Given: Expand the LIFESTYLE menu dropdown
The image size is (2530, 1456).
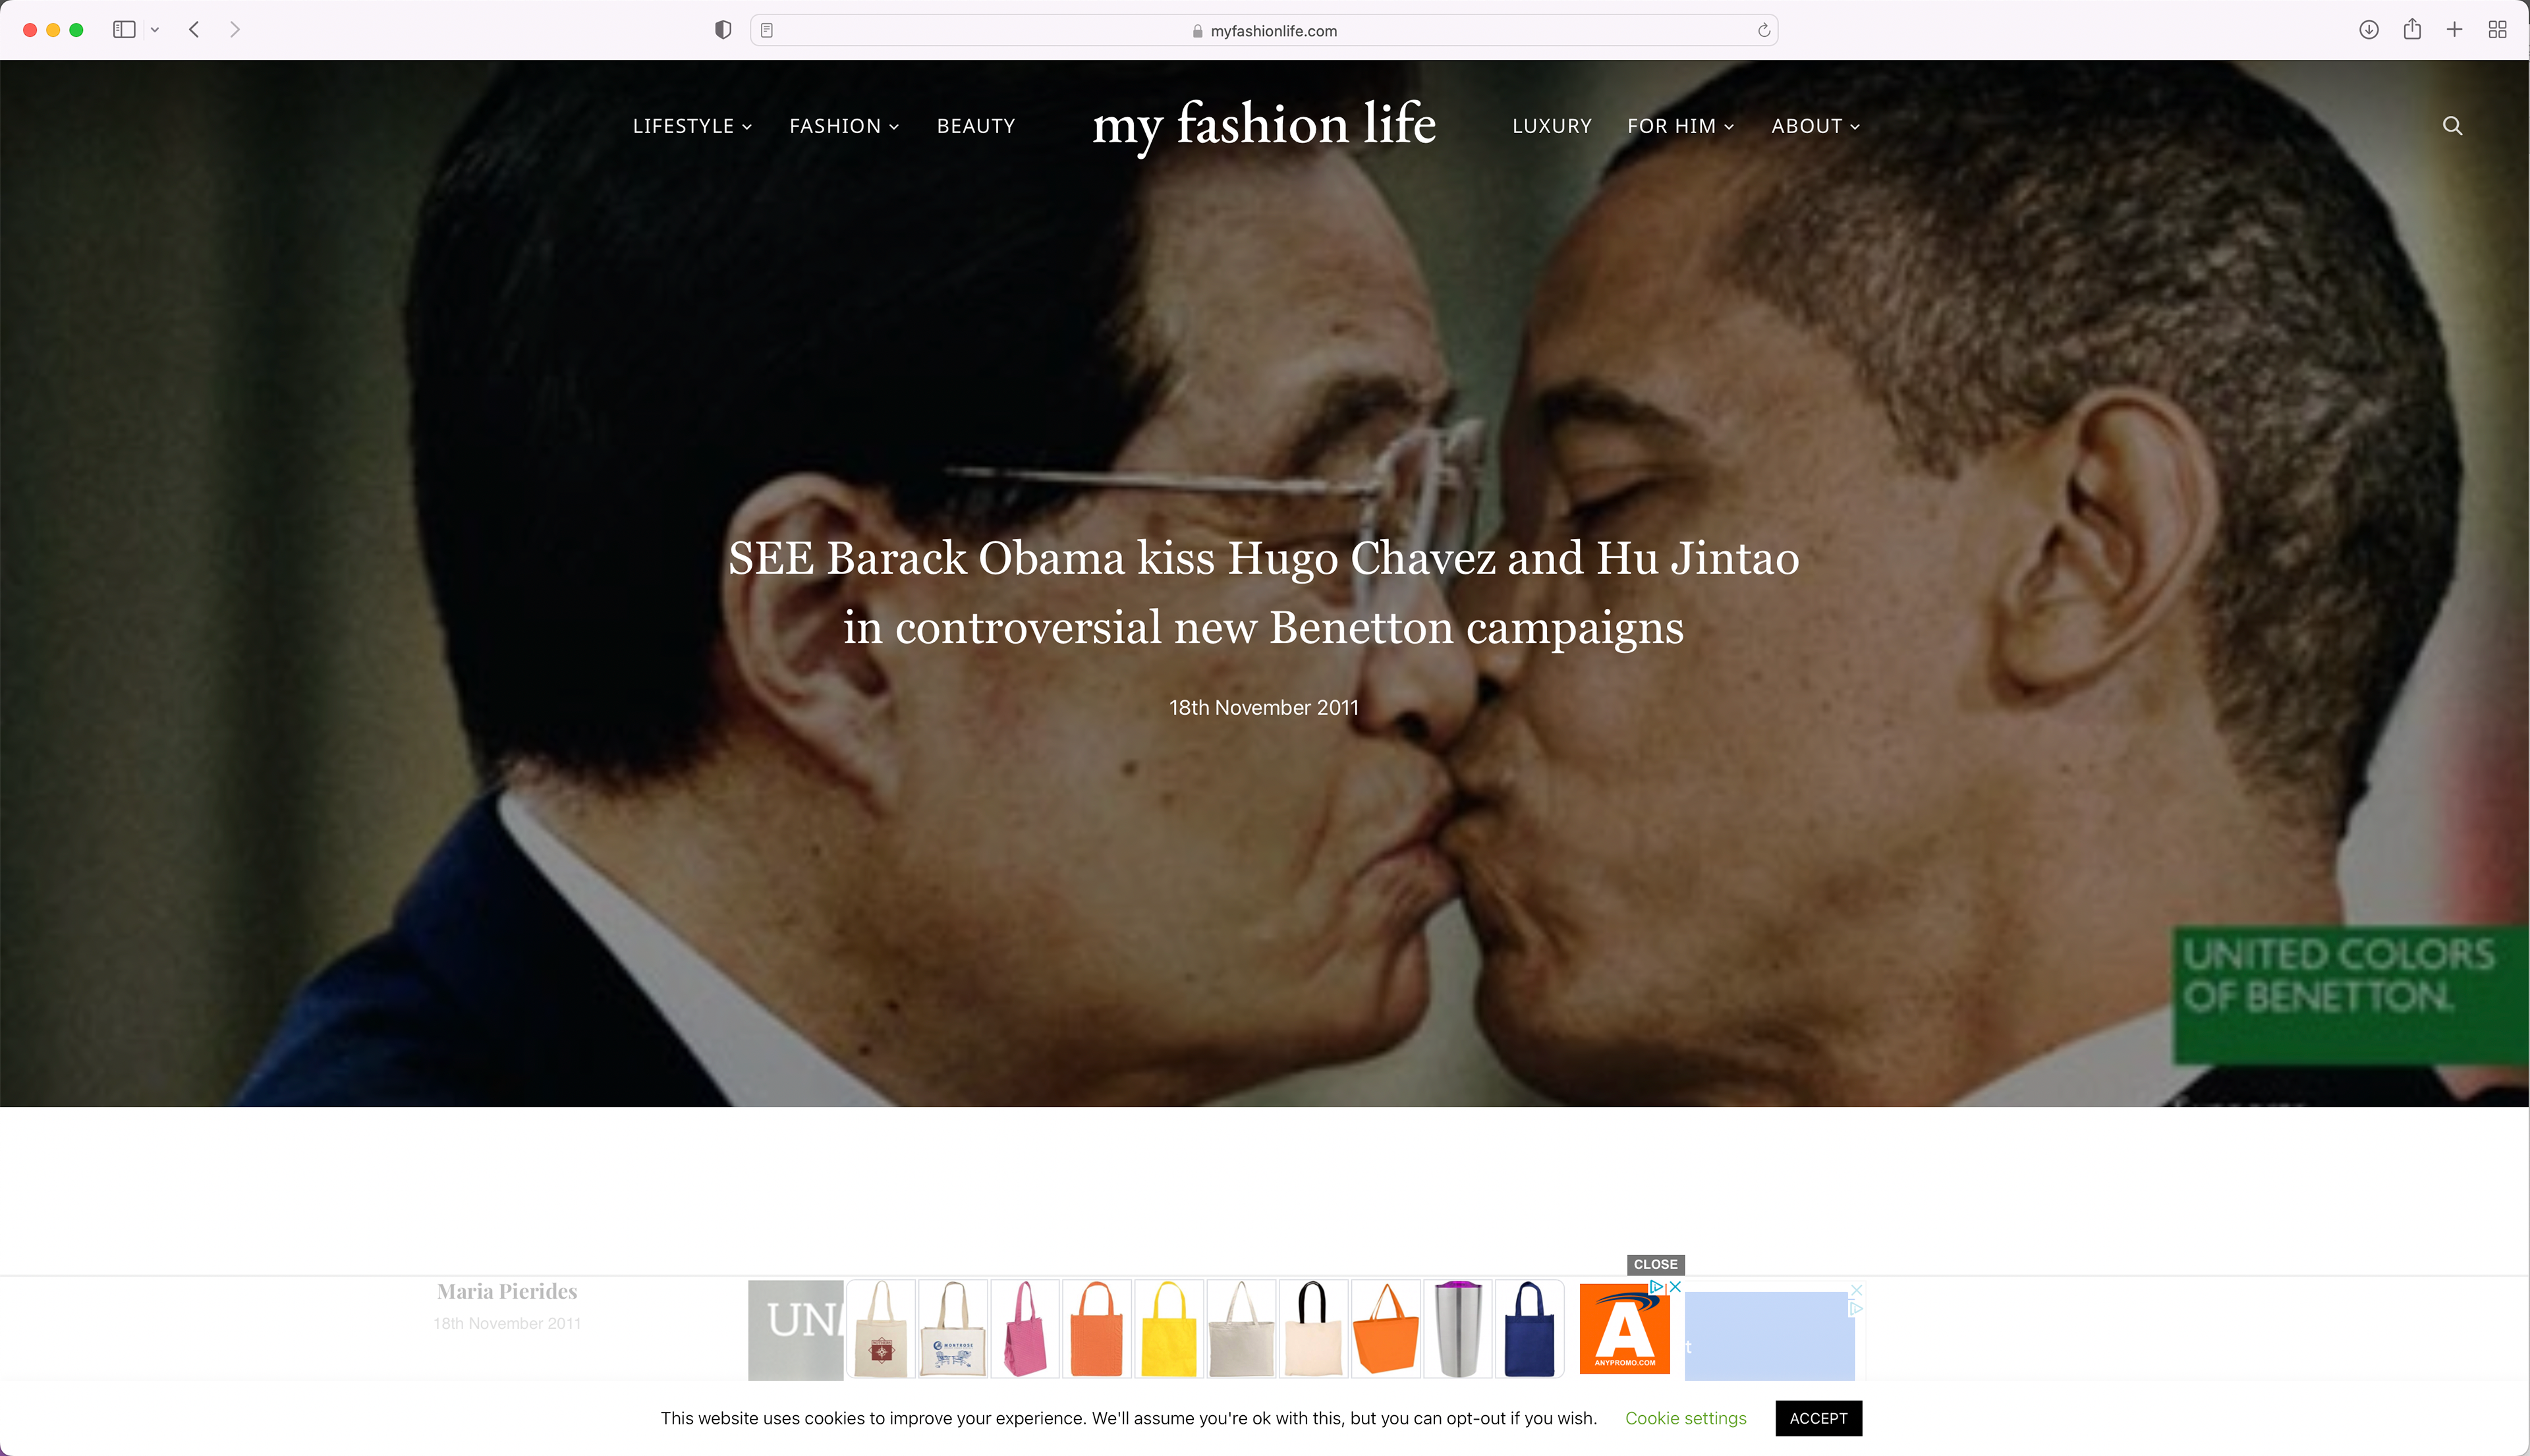Looking at the screenshot, I should (x=692, y=126).
